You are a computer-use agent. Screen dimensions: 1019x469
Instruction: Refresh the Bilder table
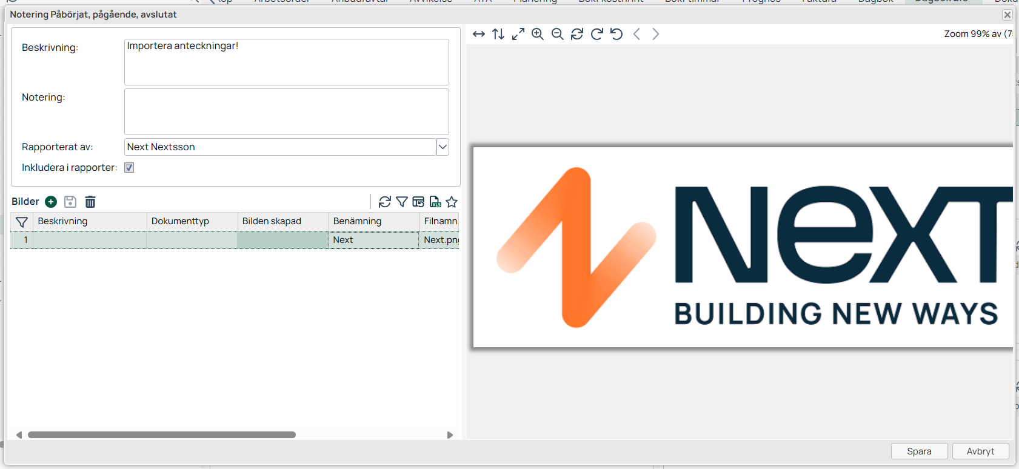tap(385, 202)
